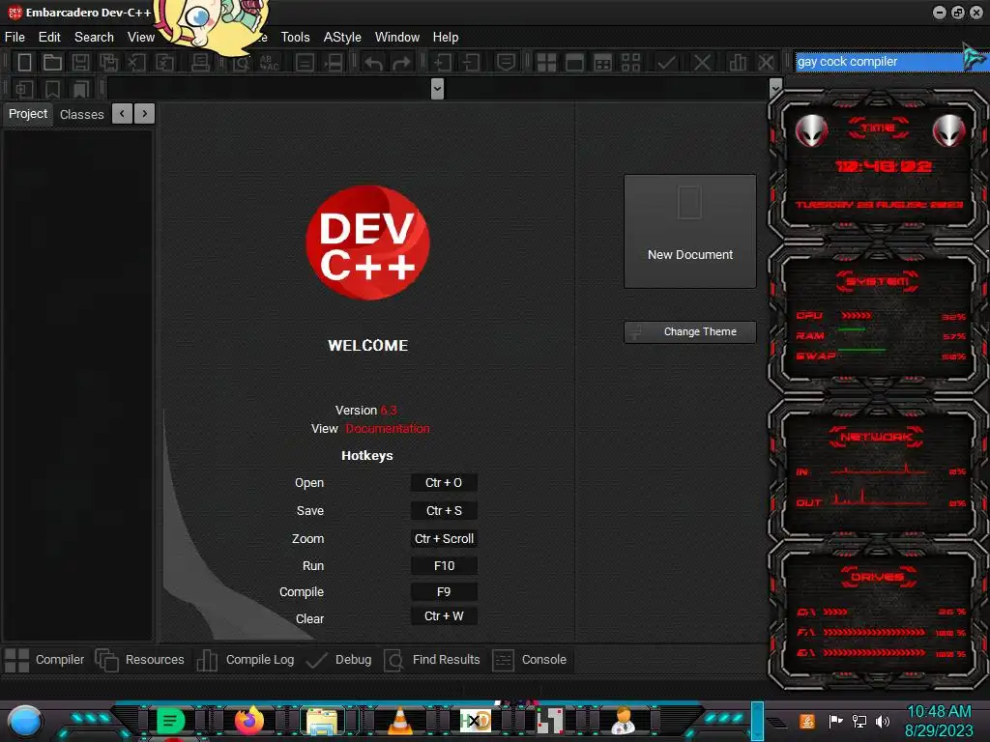Click the Indent toolbar icon
990x742 pixels.
point(443,62)
